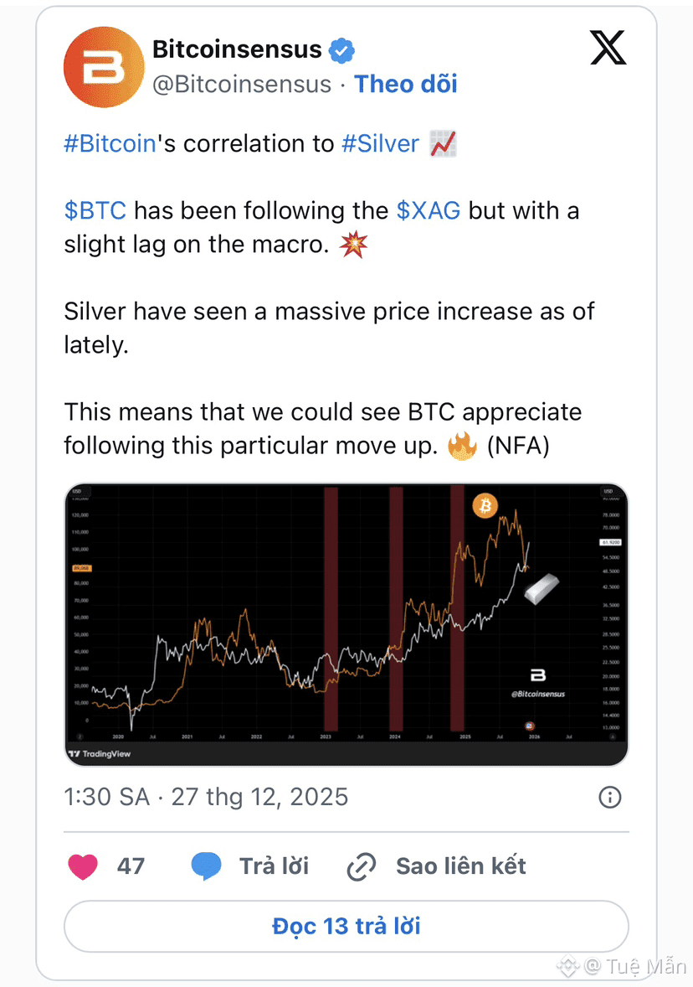
Task: Click the copy link chain icon
Action: pos(361,867)
